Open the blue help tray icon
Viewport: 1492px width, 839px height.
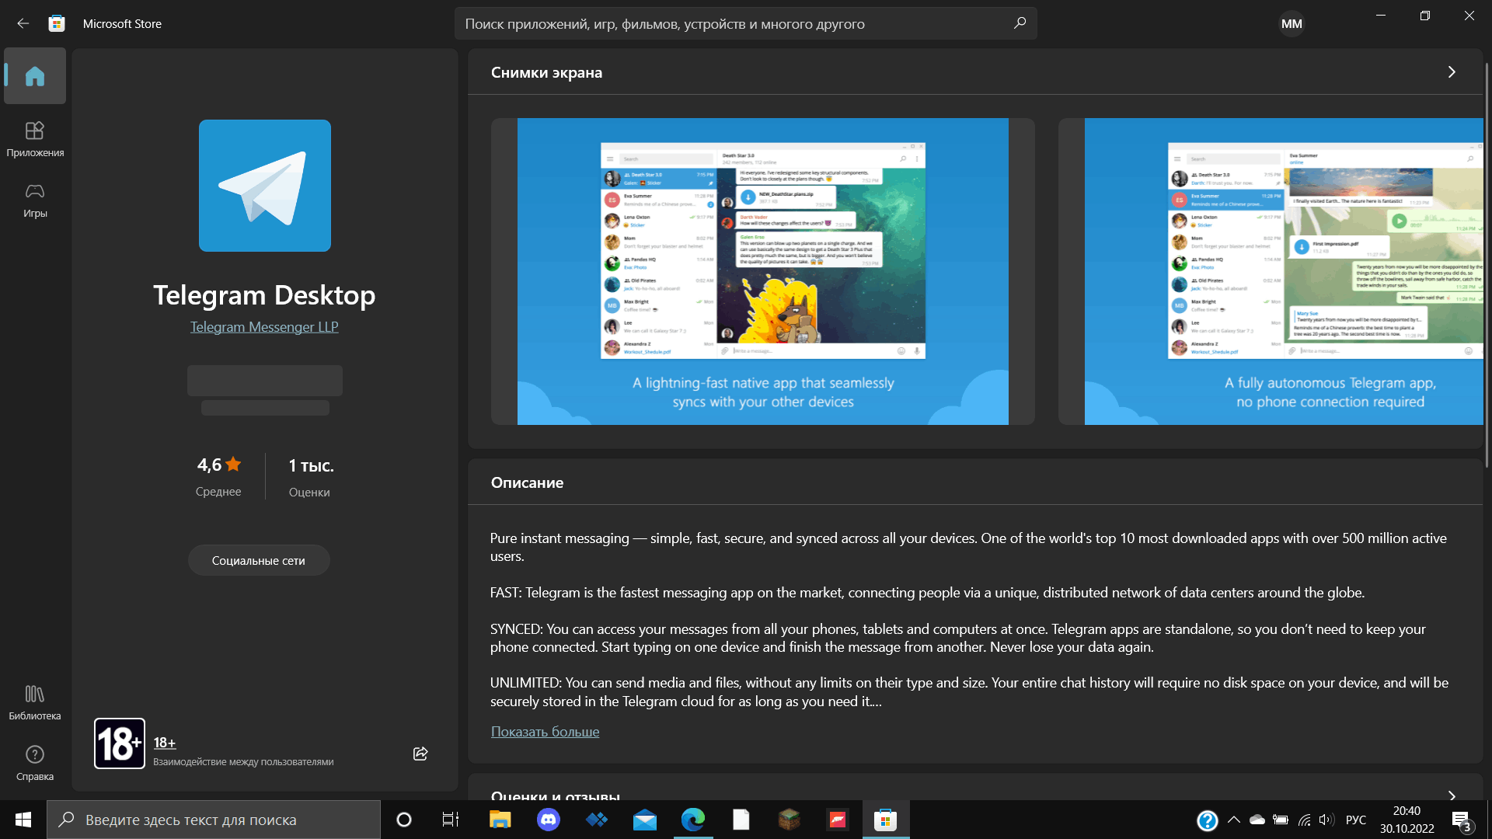1208,820
